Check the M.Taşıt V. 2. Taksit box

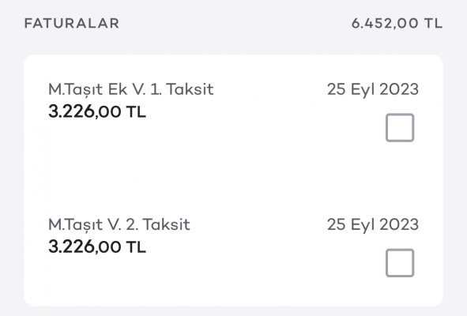400,263
